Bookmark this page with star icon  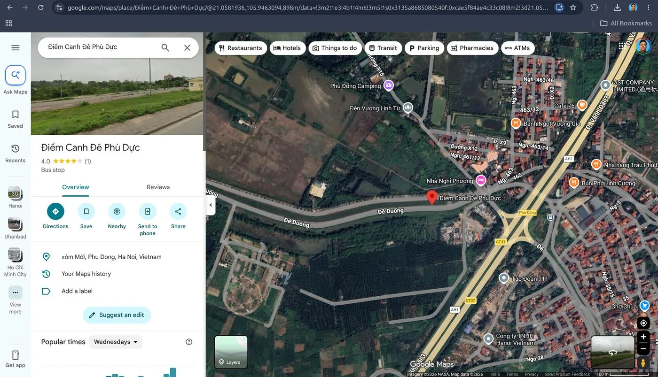[x=573, y=8]
